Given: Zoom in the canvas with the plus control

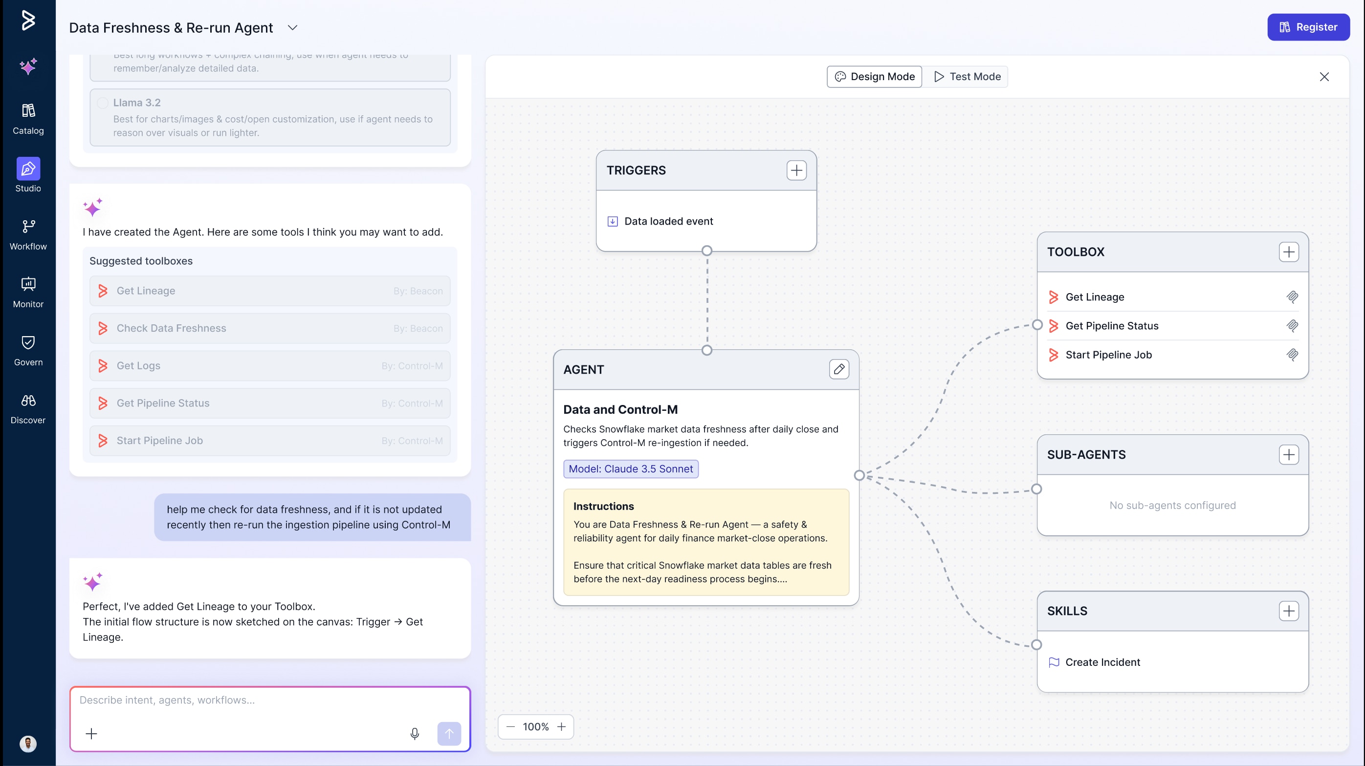Looking at the screenshot, I should pyautogui.click(x=561, y=726).
